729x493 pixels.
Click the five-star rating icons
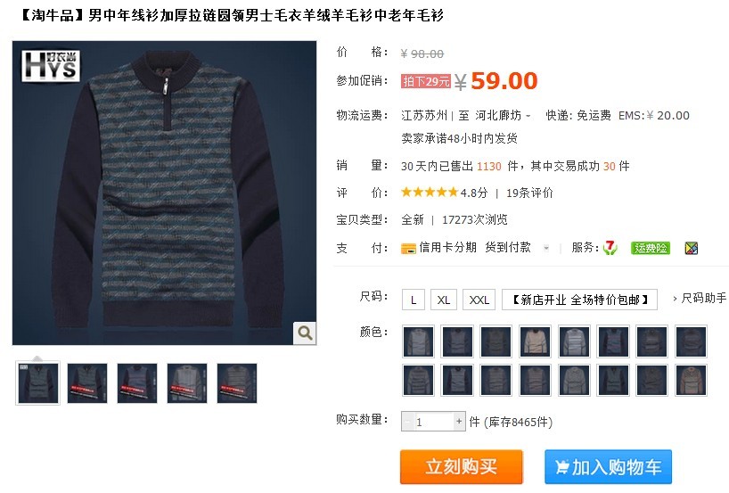click(430, 192)
